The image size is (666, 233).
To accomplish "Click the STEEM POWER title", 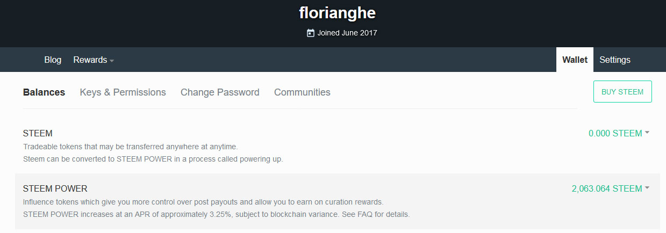I will 55,188.
